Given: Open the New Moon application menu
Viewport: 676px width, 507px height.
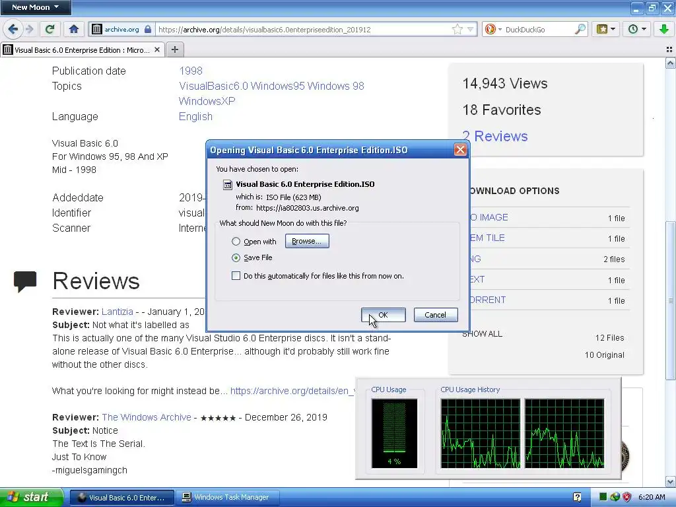Looking at the screenshot, I should pyautogui.click(x=36, y=7).
